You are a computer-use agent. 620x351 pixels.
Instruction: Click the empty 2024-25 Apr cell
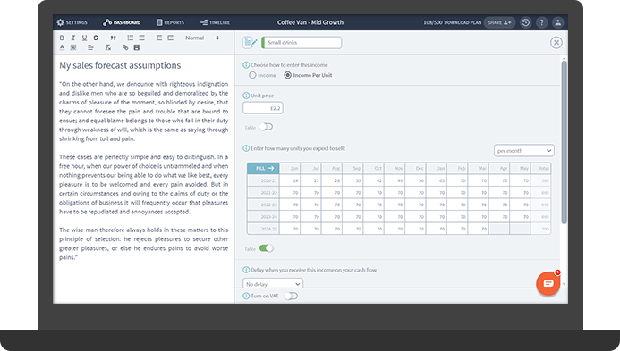tap(499, 229)
